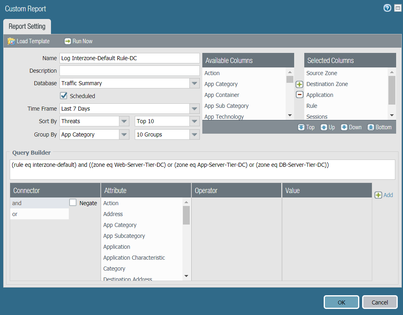
Task: Move selected column to Bottom
Action: 379,127
